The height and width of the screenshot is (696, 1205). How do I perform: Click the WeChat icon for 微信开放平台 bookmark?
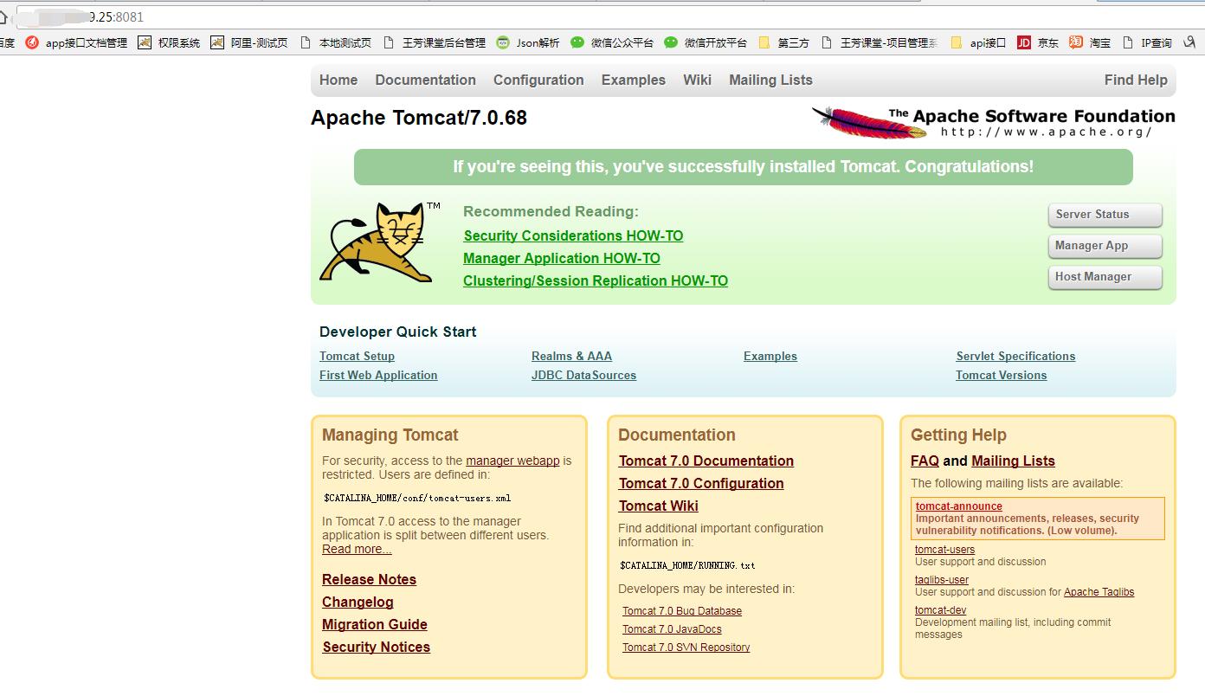[x=671, y=42]
